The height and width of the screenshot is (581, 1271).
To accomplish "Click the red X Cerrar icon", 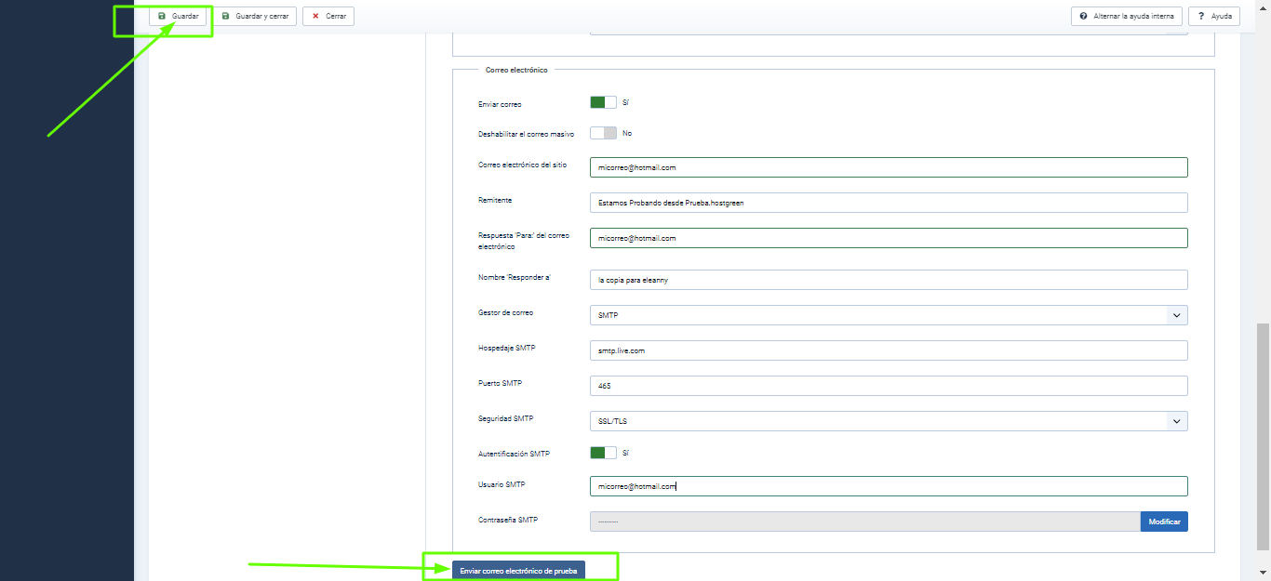I will pos(315,17).
